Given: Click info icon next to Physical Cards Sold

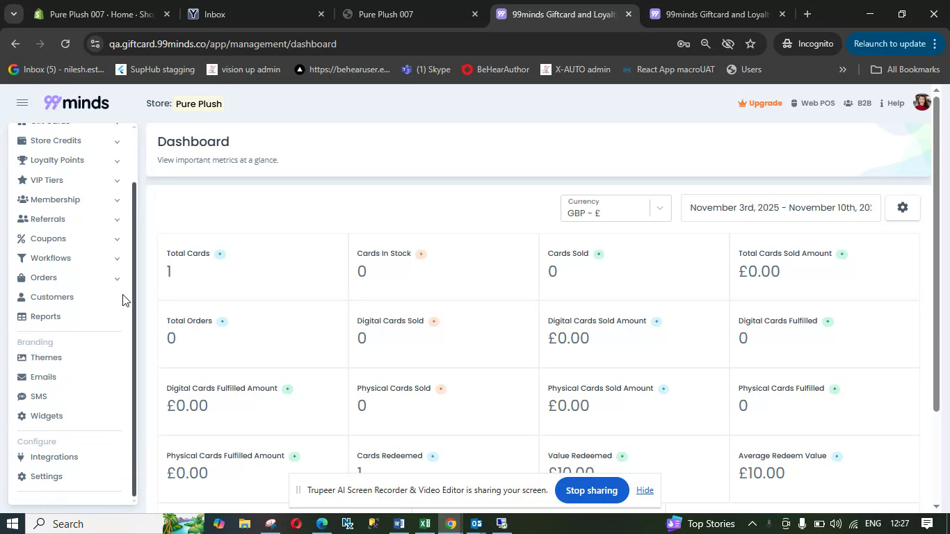Looking at the screenshot, I should coord(440,389).
